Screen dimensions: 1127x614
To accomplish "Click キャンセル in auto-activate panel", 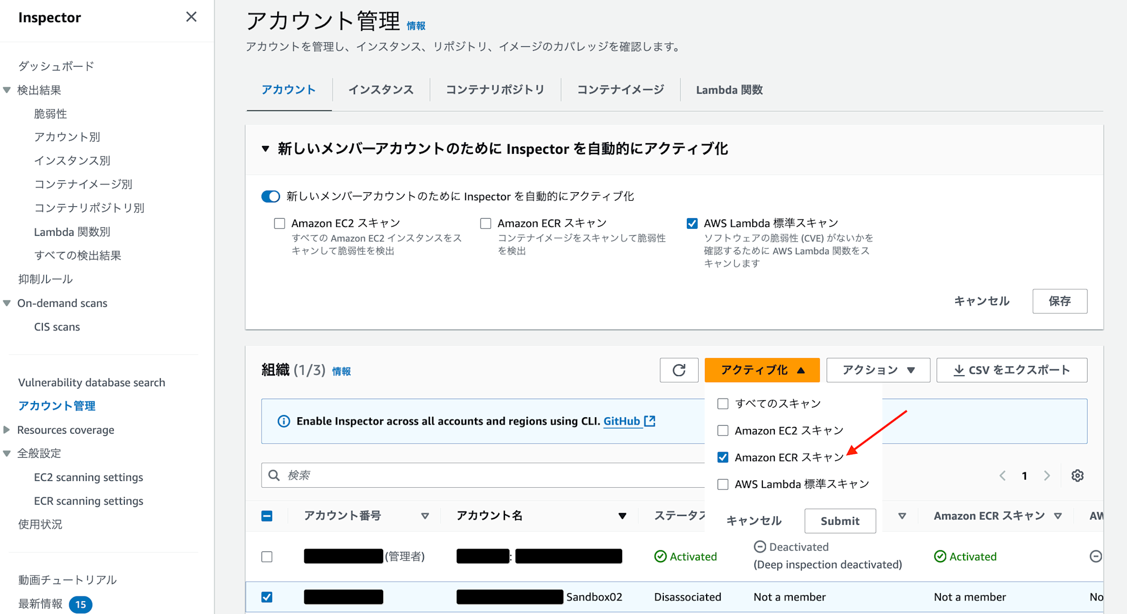I will [982, 301].
